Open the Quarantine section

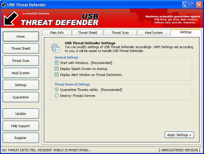click(x=21, y=97)
